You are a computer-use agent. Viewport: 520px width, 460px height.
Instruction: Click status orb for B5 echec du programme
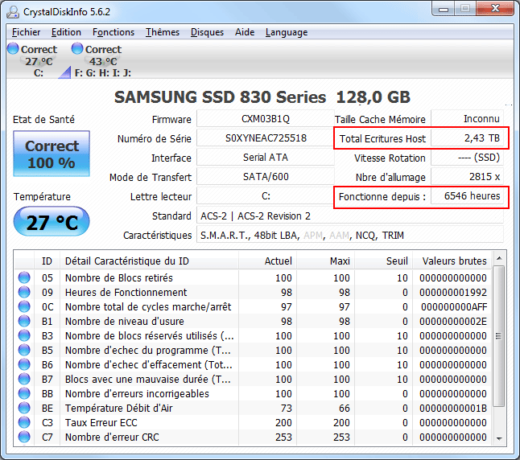[24, 350]
